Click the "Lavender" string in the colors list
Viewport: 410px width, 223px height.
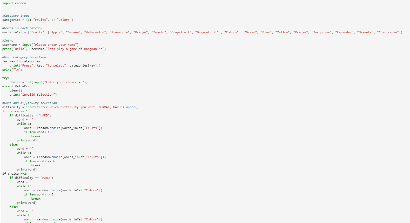coord(344,32)
